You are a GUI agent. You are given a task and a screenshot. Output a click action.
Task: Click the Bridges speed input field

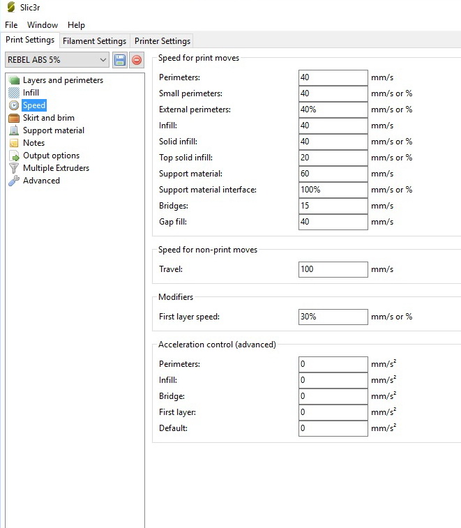333,206
